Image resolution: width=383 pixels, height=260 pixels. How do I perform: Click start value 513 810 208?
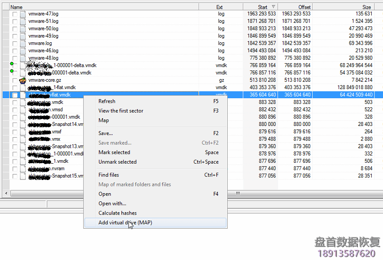pos(263,80)
